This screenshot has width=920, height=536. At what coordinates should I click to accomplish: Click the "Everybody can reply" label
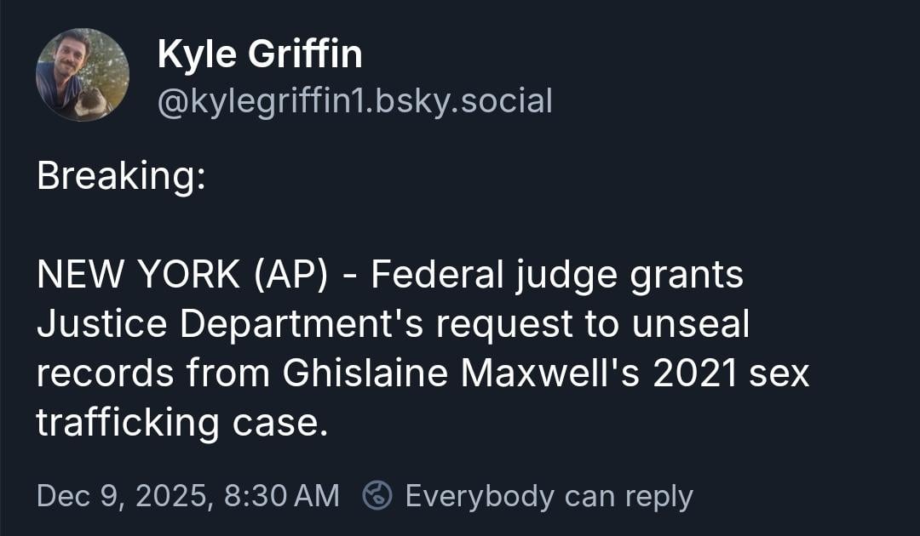coord(549,495)
